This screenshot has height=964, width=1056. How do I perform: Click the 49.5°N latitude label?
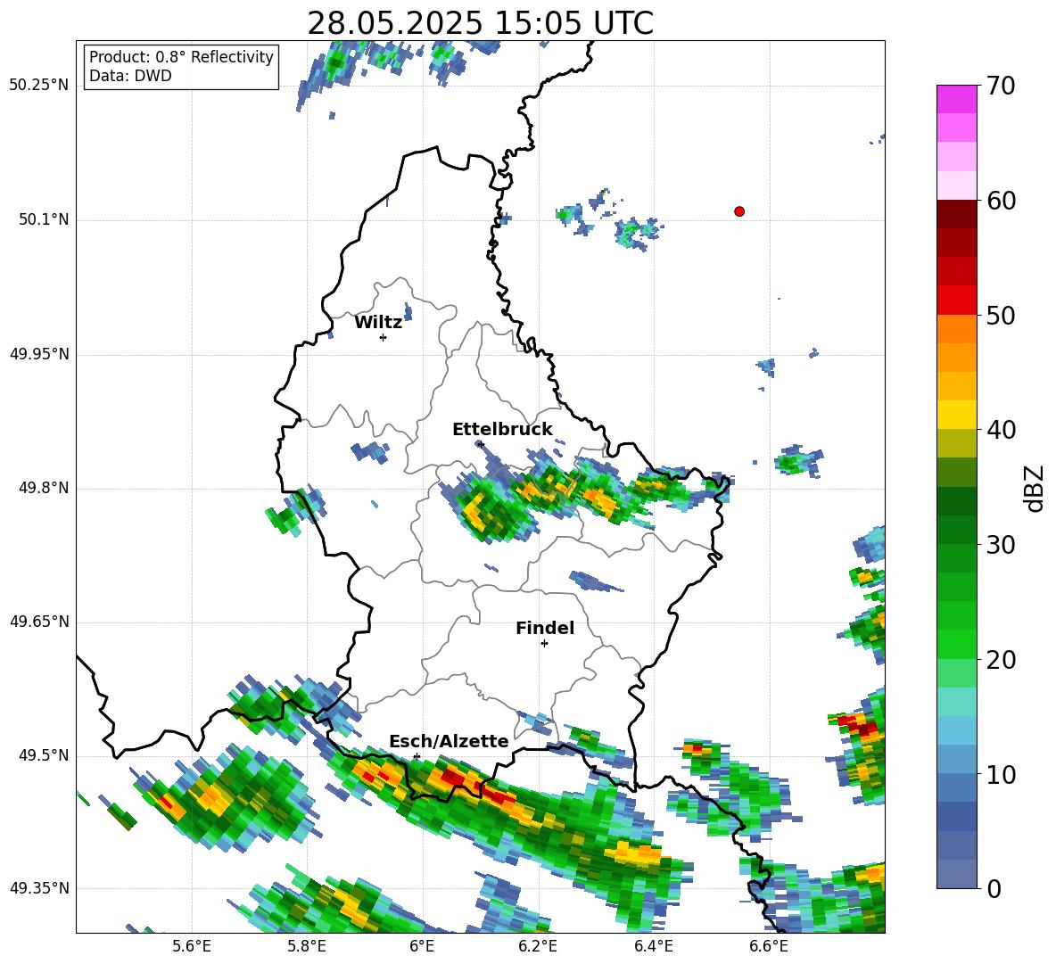pos(43,754)
